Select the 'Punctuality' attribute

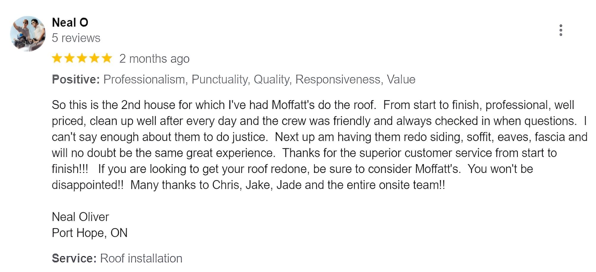[220, 79]
